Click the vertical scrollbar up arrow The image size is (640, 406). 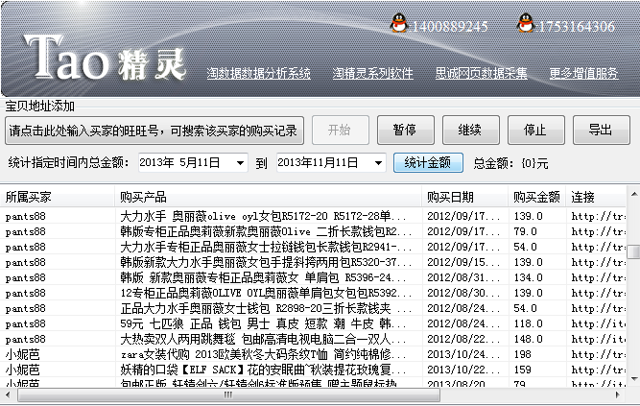pyautogui.click(x=634, y=194)
